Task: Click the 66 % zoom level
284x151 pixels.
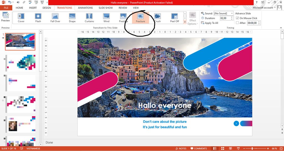Action: point(274,149)
